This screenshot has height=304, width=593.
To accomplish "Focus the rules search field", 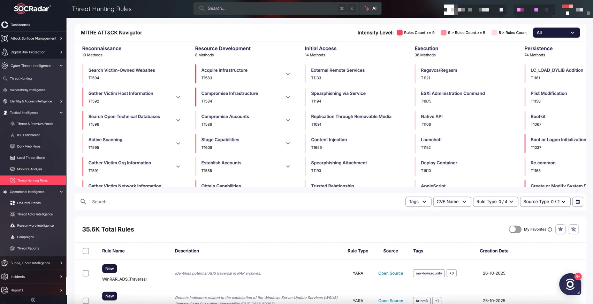I will click(241, 202).
